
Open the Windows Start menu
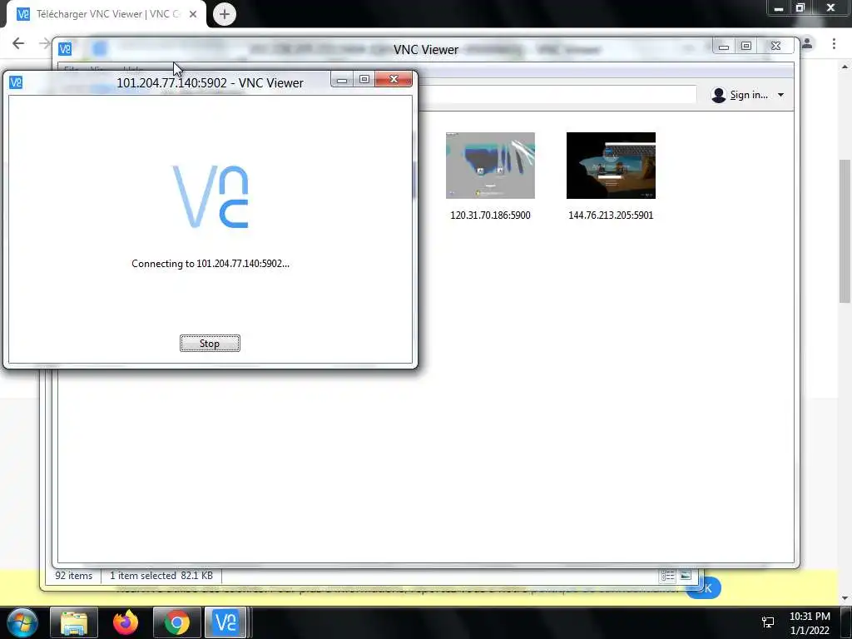click(x=22, y=622)
